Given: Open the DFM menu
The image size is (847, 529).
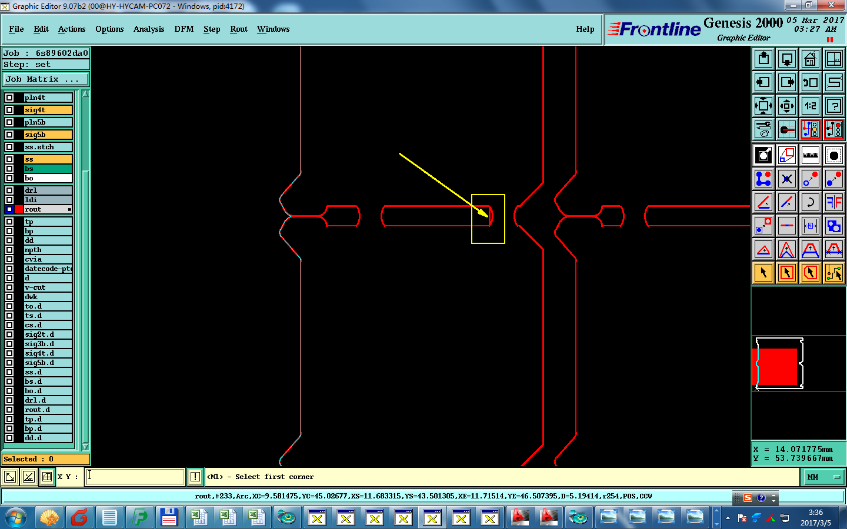Looking at the screenshot, I should pyautogui.click(x=184, y=29).
